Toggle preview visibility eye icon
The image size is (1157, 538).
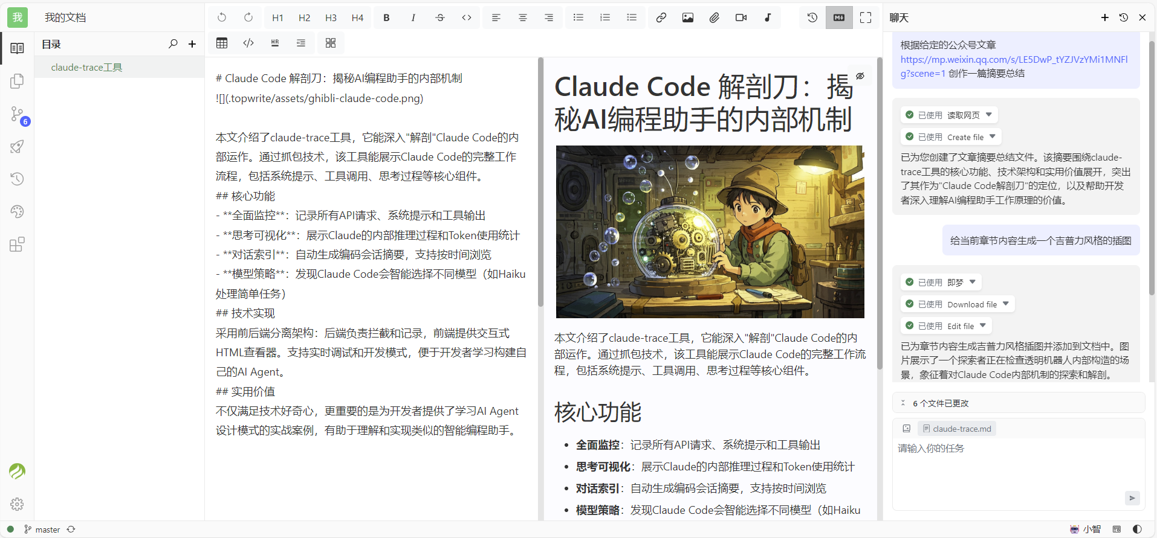tap(860, 76)
